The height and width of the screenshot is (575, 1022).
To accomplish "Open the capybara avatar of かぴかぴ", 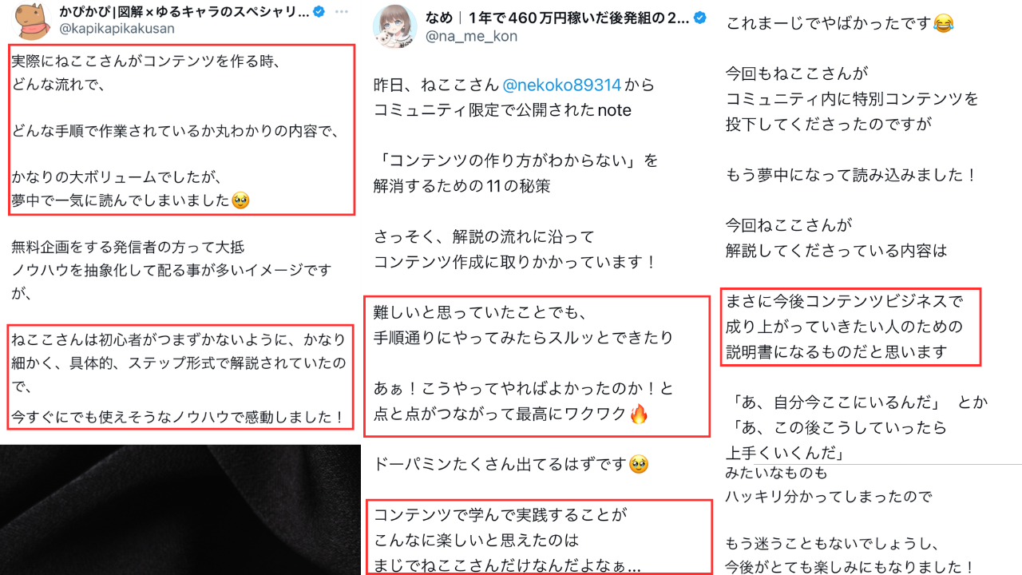I will click(x=34, y=20).
